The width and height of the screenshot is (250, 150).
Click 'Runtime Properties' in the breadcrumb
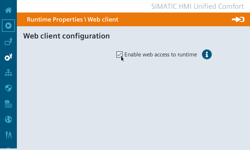[55, 19]
